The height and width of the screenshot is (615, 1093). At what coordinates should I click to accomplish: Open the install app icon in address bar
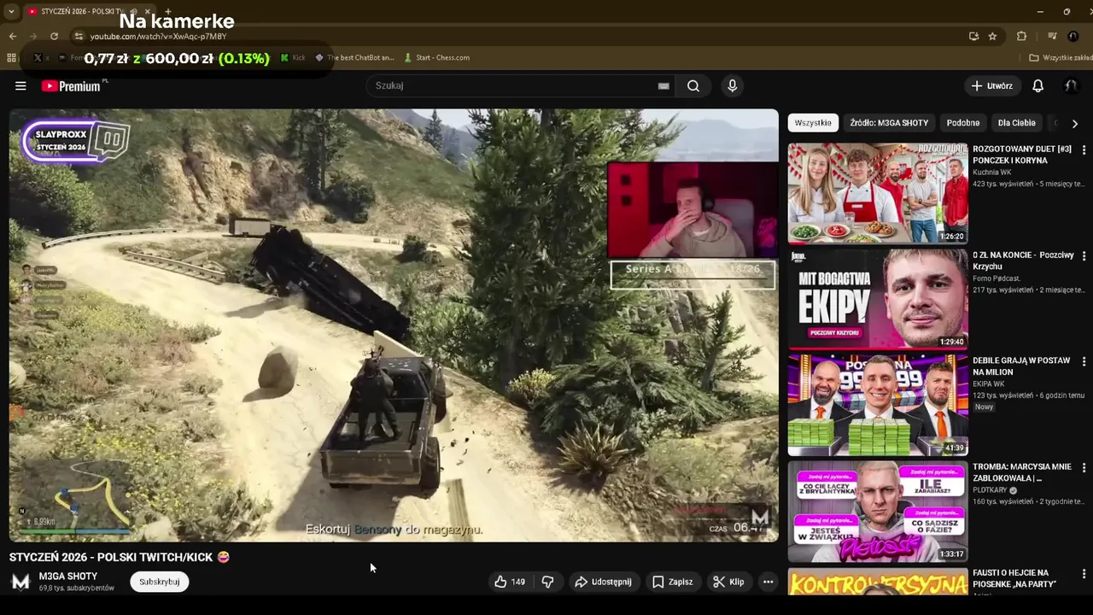973,36
